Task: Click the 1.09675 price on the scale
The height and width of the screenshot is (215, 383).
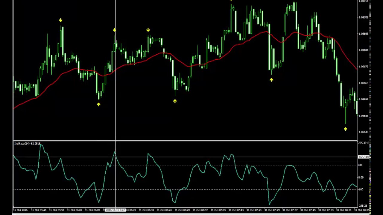Action: pyautogui.click(x=364, y=67)
